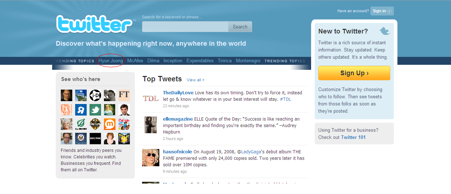
Task: Click the New to Twitter? heading
Action: [x=343, y=31]
